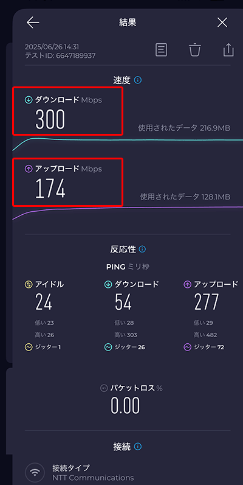Go back with the left arrow

(x=33, y=23)
